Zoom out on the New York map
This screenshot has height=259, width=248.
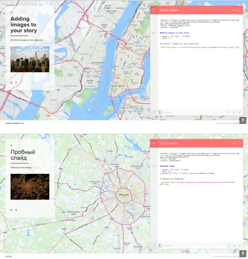pyautogui.click(x=3, y=7)
